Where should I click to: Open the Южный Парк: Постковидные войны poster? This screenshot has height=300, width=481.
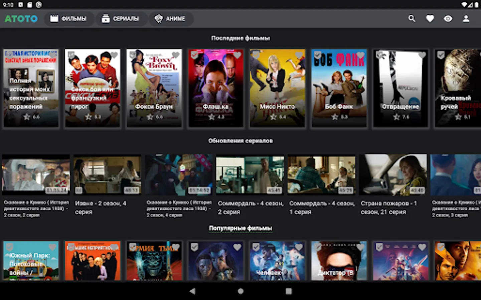[31, 261]
